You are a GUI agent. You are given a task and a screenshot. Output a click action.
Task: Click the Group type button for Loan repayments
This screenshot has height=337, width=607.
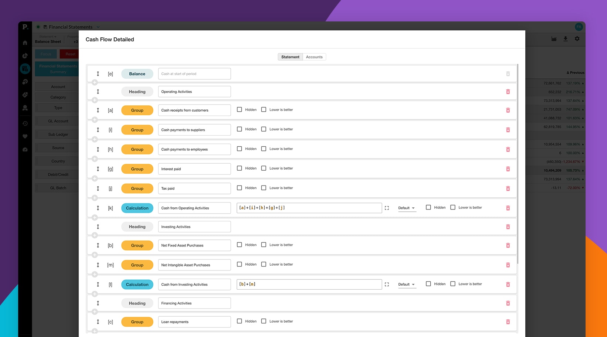click(x=137, y=322)
